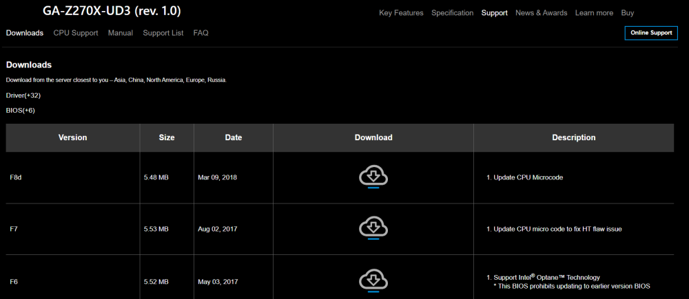Collapse the BIOS(+6) section
Viewport: 689px width, 299px height.
pos(20,110)
